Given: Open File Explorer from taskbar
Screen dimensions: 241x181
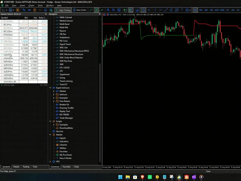Looking at the screenshot, I should click(127, 177).
